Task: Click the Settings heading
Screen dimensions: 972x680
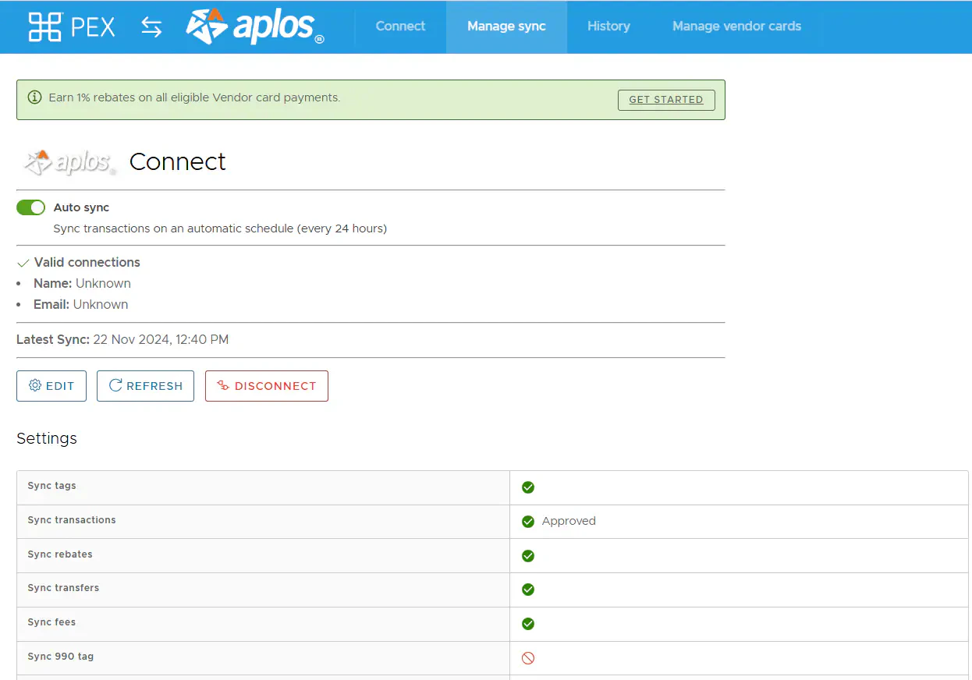Action: point(47,438)
